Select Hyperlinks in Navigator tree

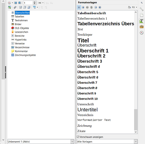(x=21, y=40)
